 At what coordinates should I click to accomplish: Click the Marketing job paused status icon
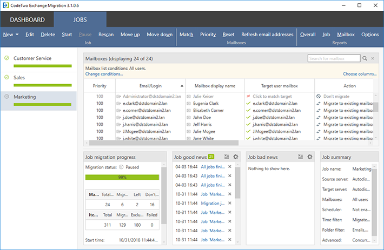coord(7,97)
